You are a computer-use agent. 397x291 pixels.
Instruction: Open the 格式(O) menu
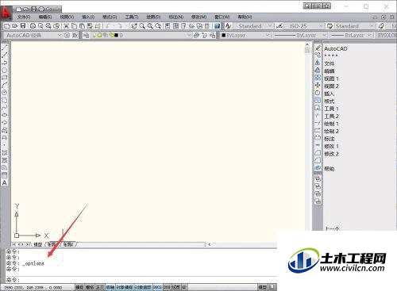click(x=110, y=17)
